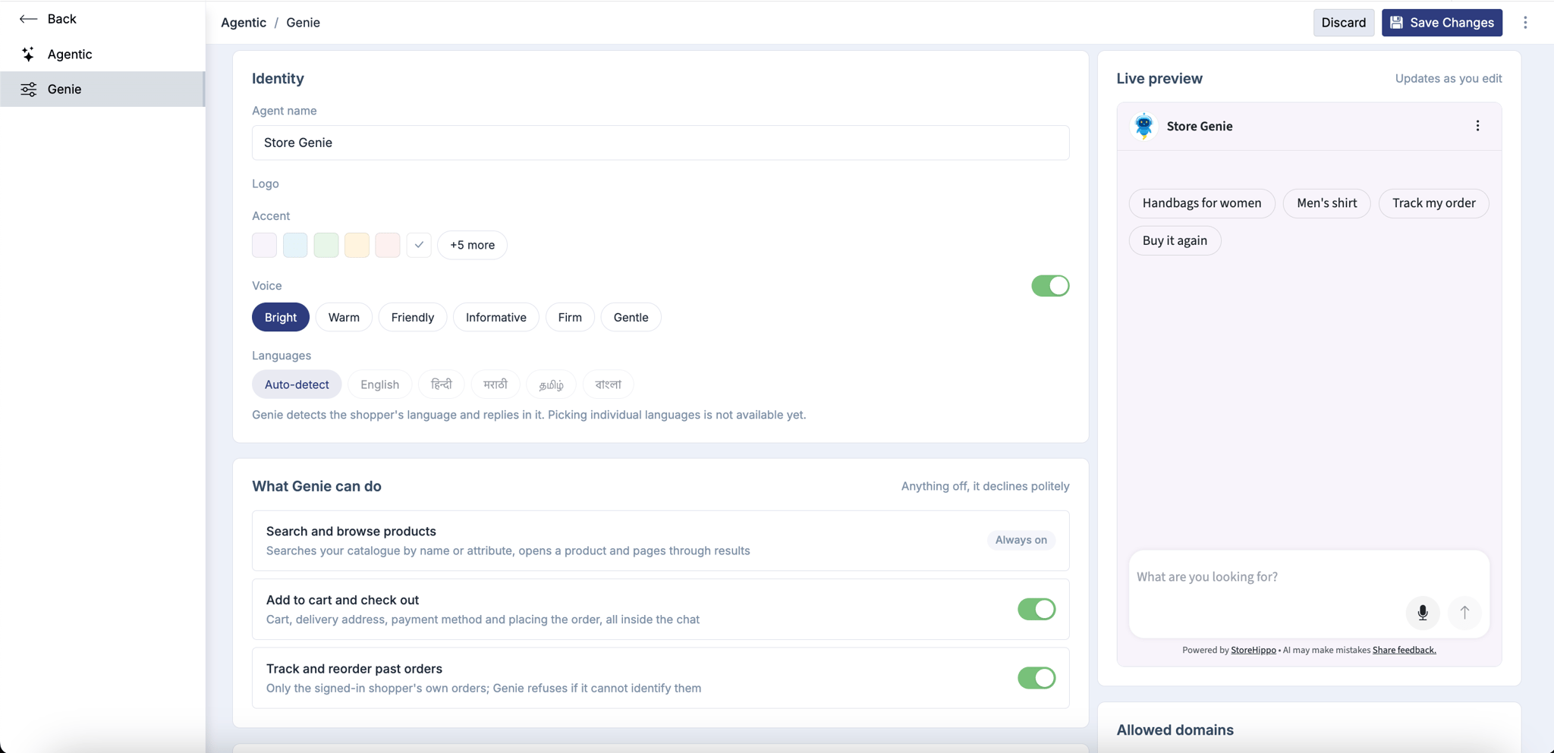1554x753 pixels.
Task: Pick the pale pink accent swatch
Action: point(388,245)
